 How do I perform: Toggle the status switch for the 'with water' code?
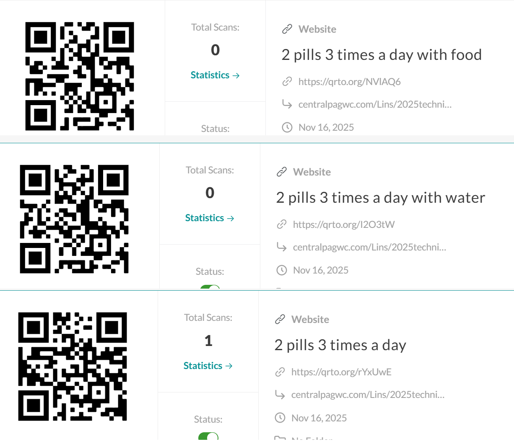210,287
